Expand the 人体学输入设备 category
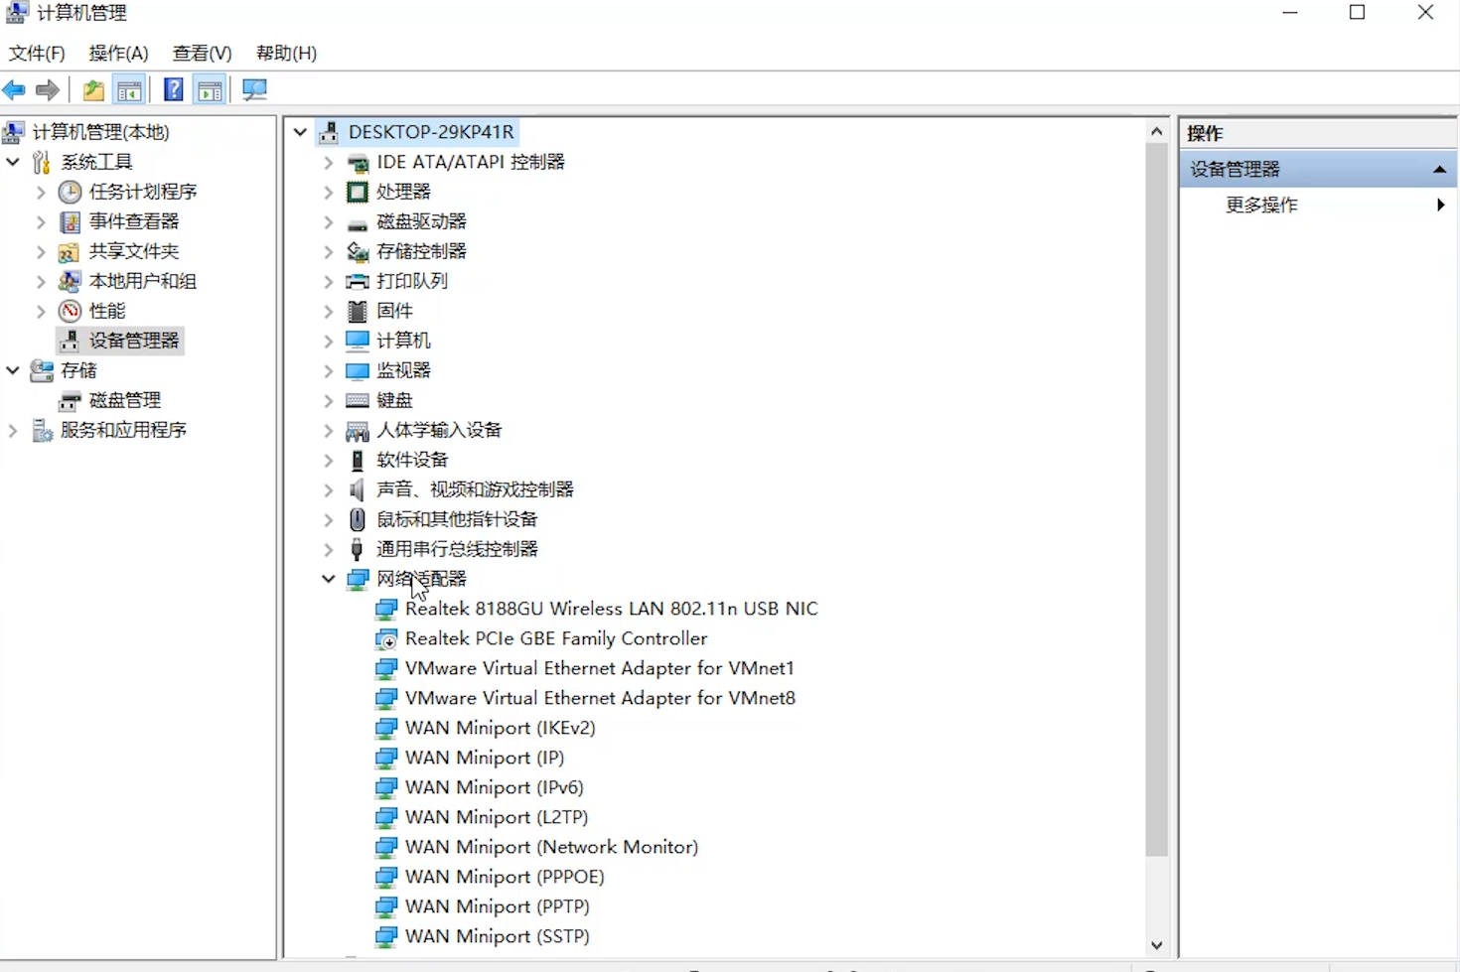 click(329, 430)
